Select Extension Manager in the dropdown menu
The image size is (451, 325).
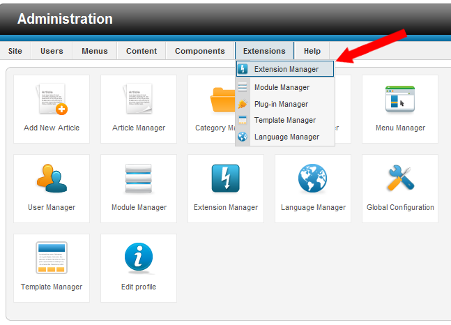click(x=286, y=69)
